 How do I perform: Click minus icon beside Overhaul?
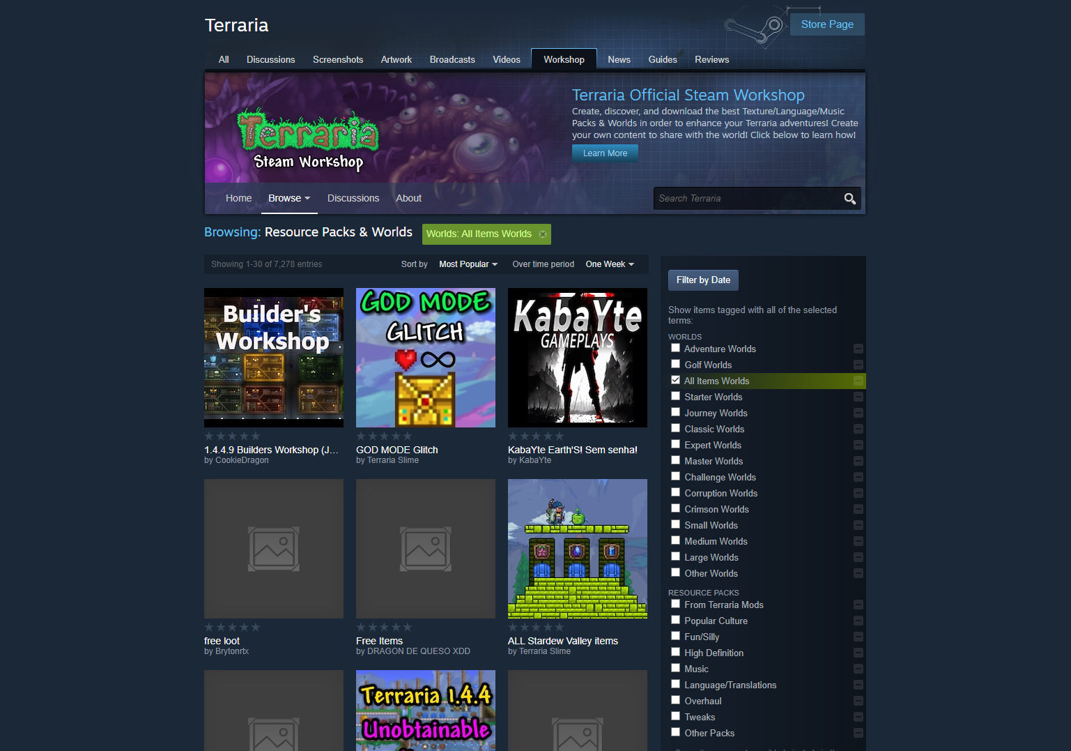pyautogui.click(x=858, y=701)
